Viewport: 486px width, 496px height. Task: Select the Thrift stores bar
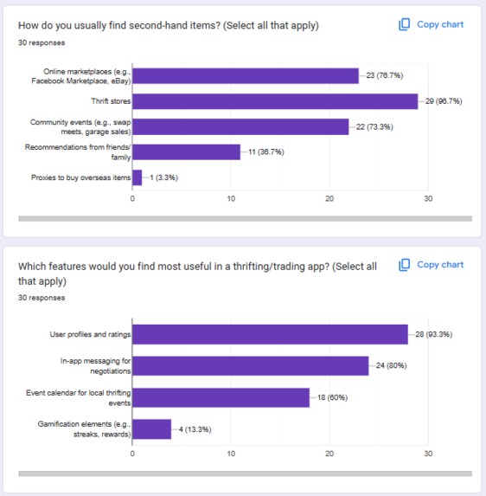275,101
